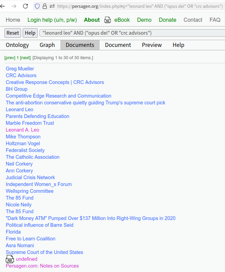Open the Mike Thompson document
This screenshot has height=272, width=225.
[x=23, y=137]
